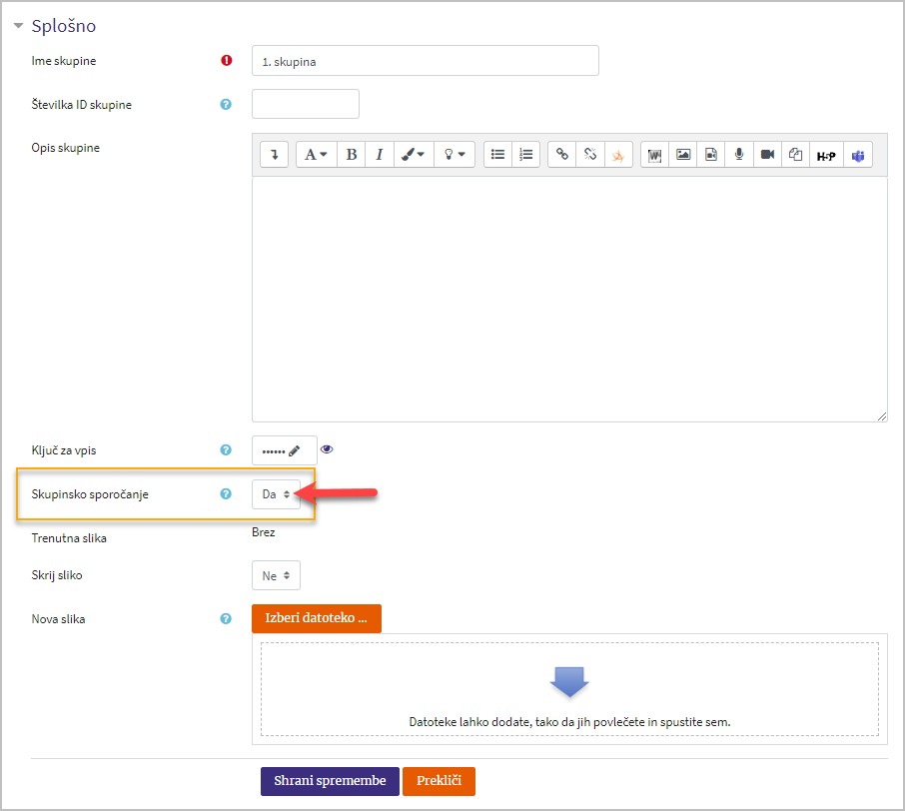Insert an image in the description
Screen dimensions: 905x811
pyautogui.click(x=683, y=155)
